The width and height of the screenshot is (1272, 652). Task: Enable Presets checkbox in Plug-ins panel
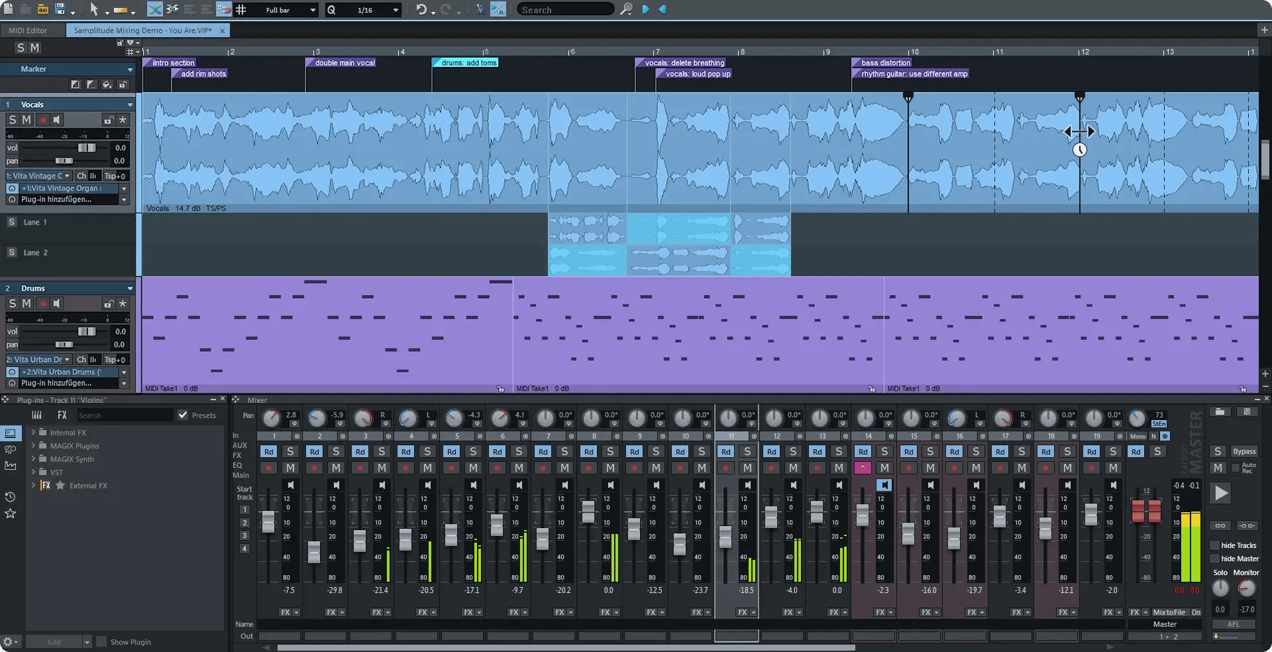[x=183, y=415]
